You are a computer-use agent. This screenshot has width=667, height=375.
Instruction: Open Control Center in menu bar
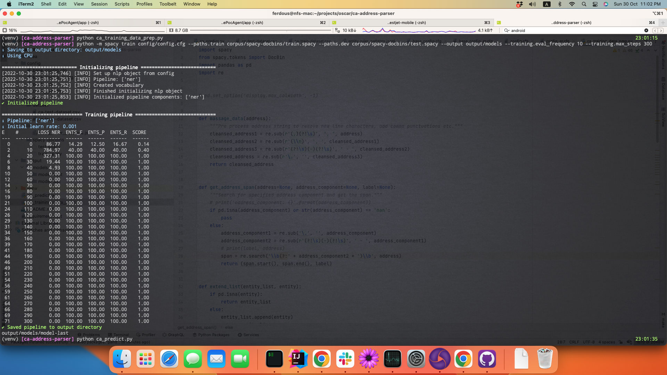click(x=595, y=4)
